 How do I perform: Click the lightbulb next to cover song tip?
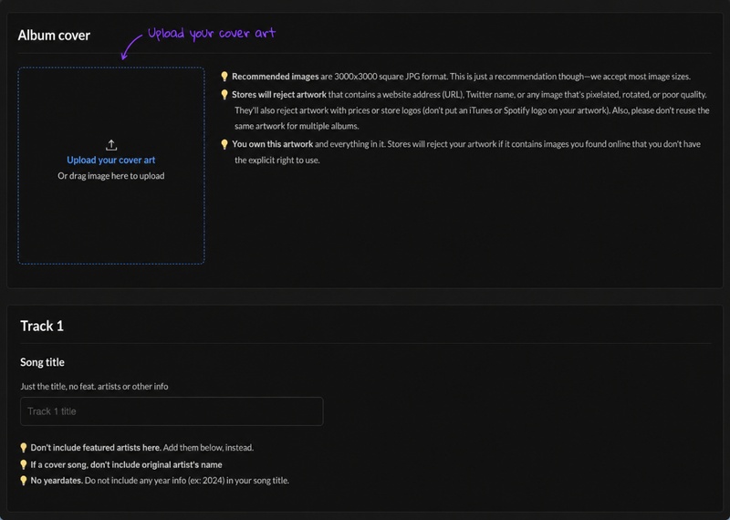[24, 464]
